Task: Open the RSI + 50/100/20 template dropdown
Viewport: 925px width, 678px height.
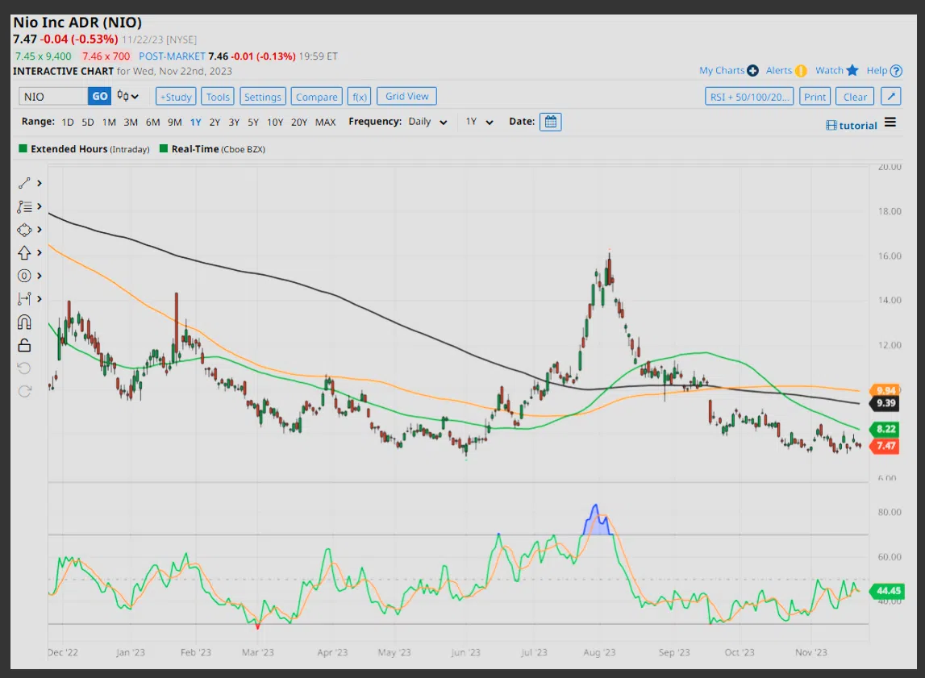Action: click(749, 96)
